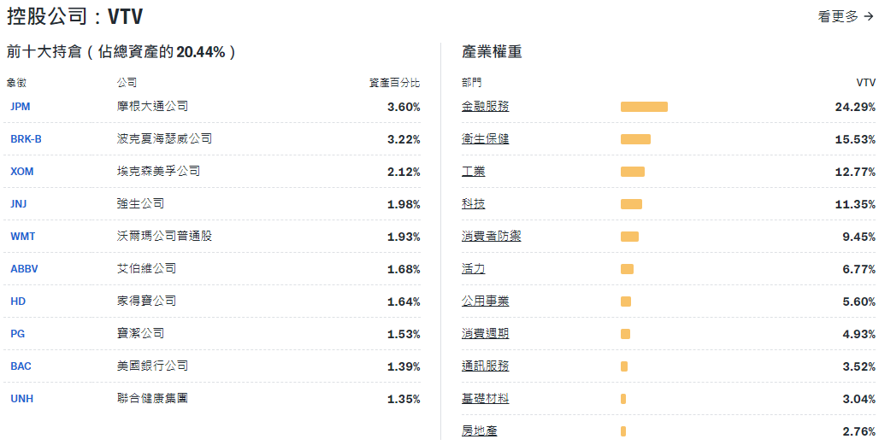This screenshot has width=885, height=445.
Task: Open the JPM ticker link
Action: tap(21, 107)
